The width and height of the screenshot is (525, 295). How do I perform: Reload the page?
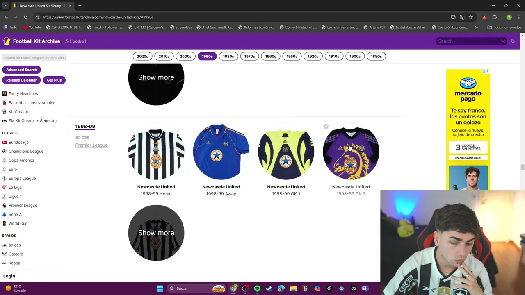25,17
